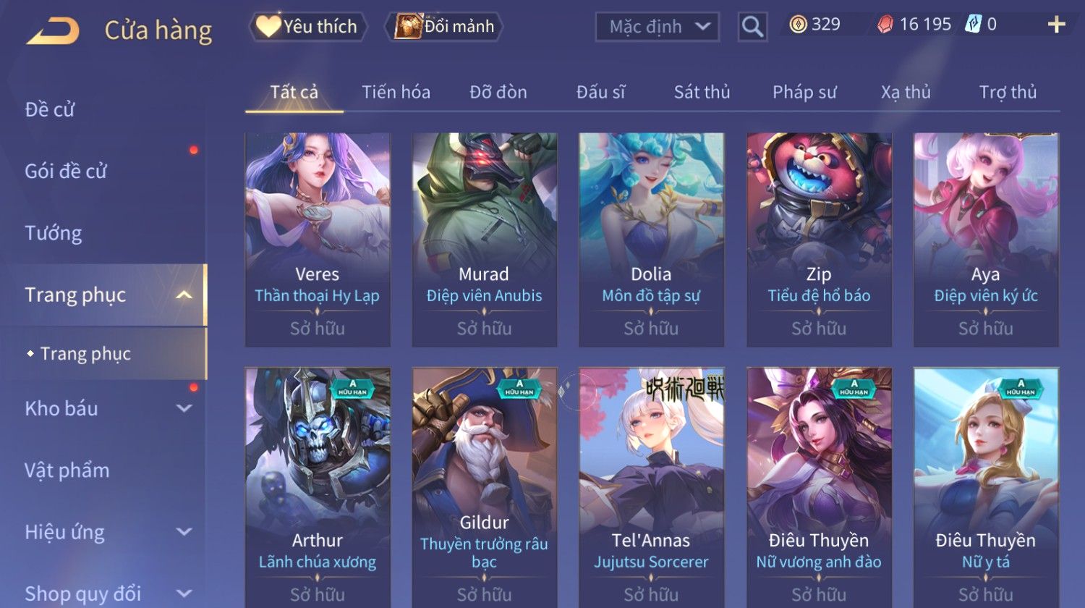Select the Veres Thần thoại Hy Lạp skin
Screen dimensions: 1085x608
(318, 240)
